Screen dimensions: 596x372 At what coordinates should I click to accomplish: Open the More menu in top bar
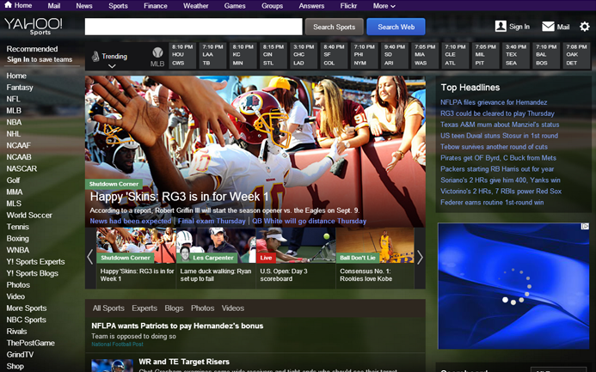tap(384, 6)
